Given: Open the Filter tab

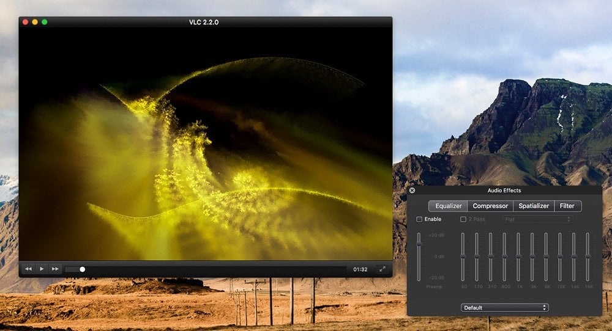Looking at the screenshot, I should coord(567,206).
